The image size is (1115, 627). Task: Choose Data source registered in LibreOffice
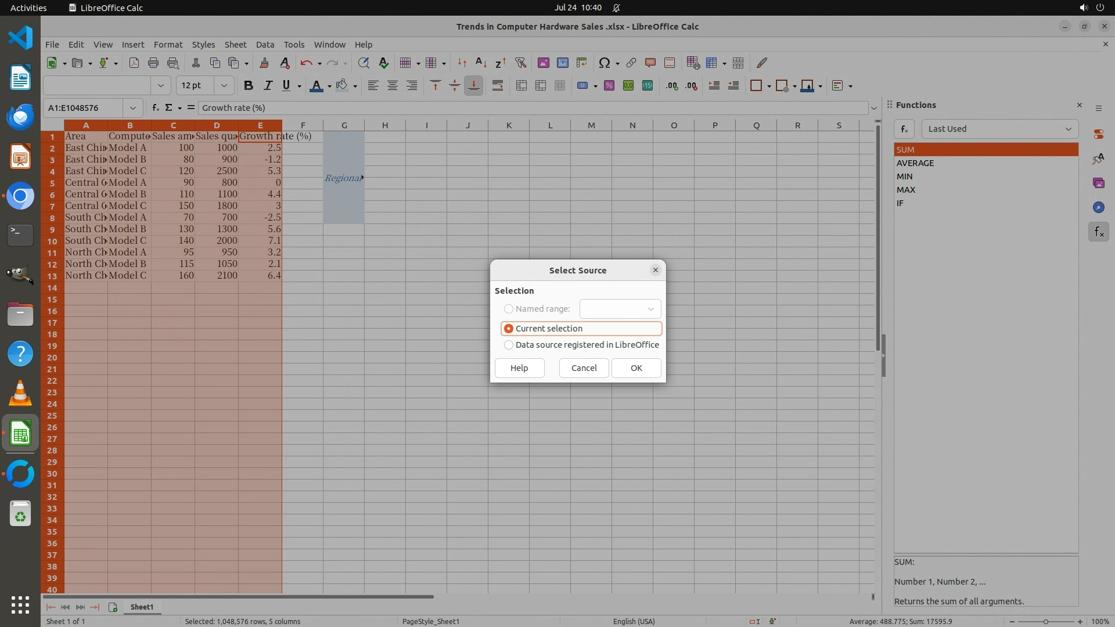(x=509, y=345)
